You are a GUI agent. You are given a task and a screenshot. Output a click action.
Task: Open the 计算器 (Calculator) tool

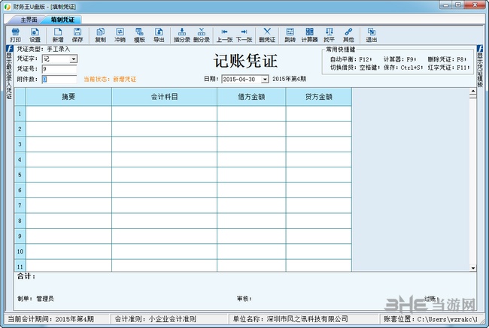pos(309,35)
